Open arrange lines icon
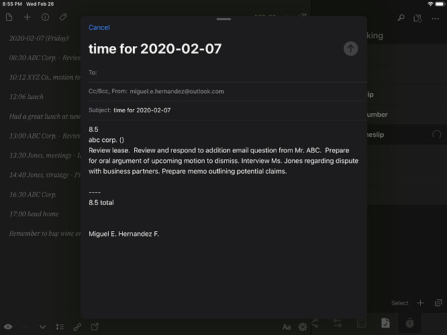The width and height of the screenshot is (447, 335). pos(60,327)
